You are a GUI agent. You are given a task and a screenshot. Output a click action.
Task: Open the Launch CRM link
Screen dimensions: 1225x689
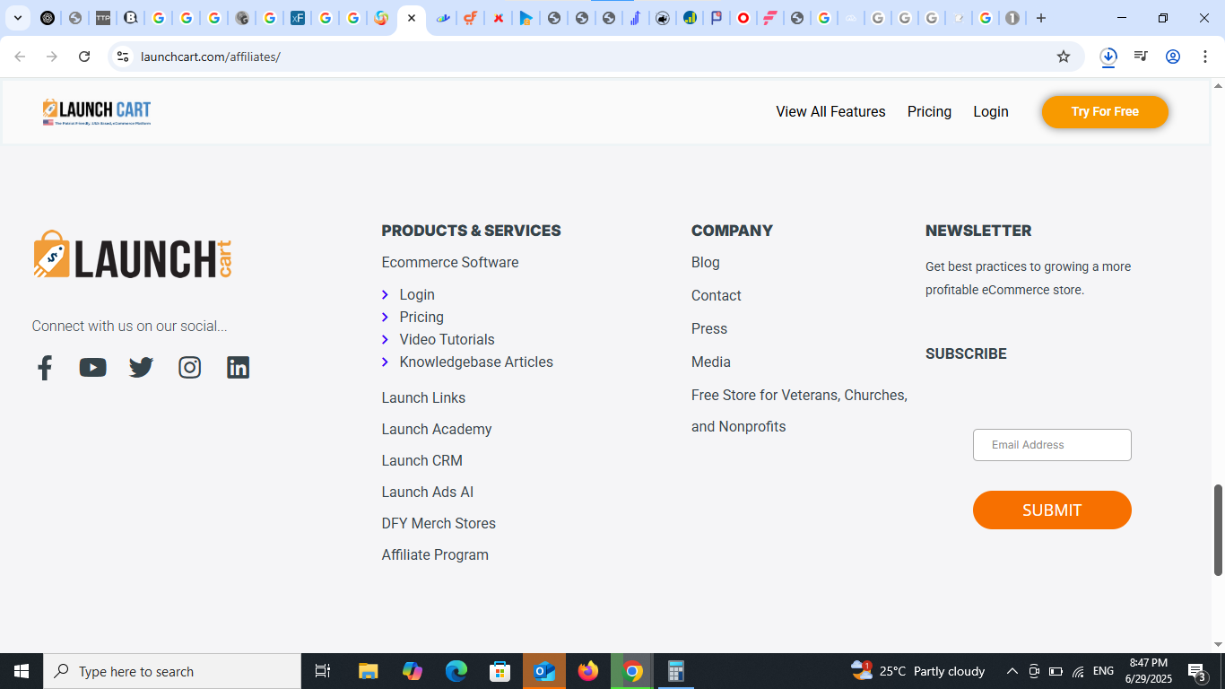[422, 460]
